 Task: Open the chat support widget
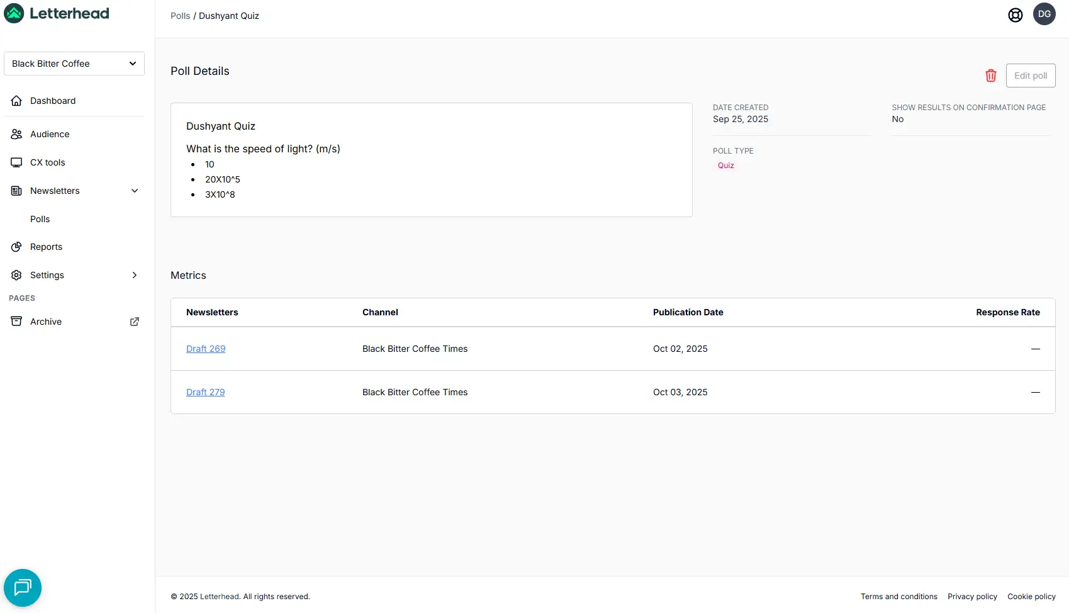[23, 587]
